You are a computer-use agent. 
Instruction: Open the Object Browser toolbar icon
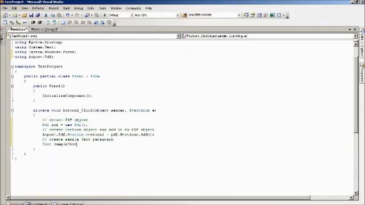tap(259, 15)
